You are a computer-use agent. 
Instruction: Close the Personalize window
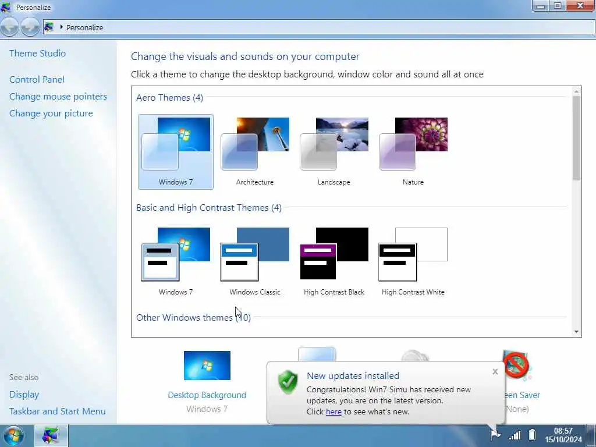[x=580, y=6]
